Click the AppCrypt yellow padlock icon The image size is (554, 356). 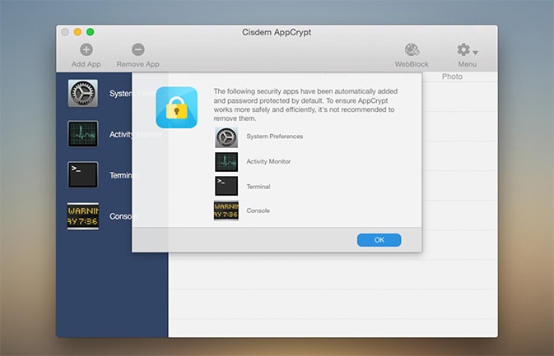click(x=177, y=108)
